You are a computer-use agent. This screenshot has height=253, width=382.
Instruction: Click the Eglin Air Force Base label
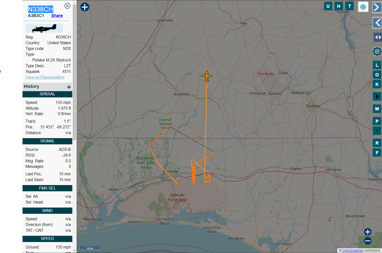click(x=178, y=197)
